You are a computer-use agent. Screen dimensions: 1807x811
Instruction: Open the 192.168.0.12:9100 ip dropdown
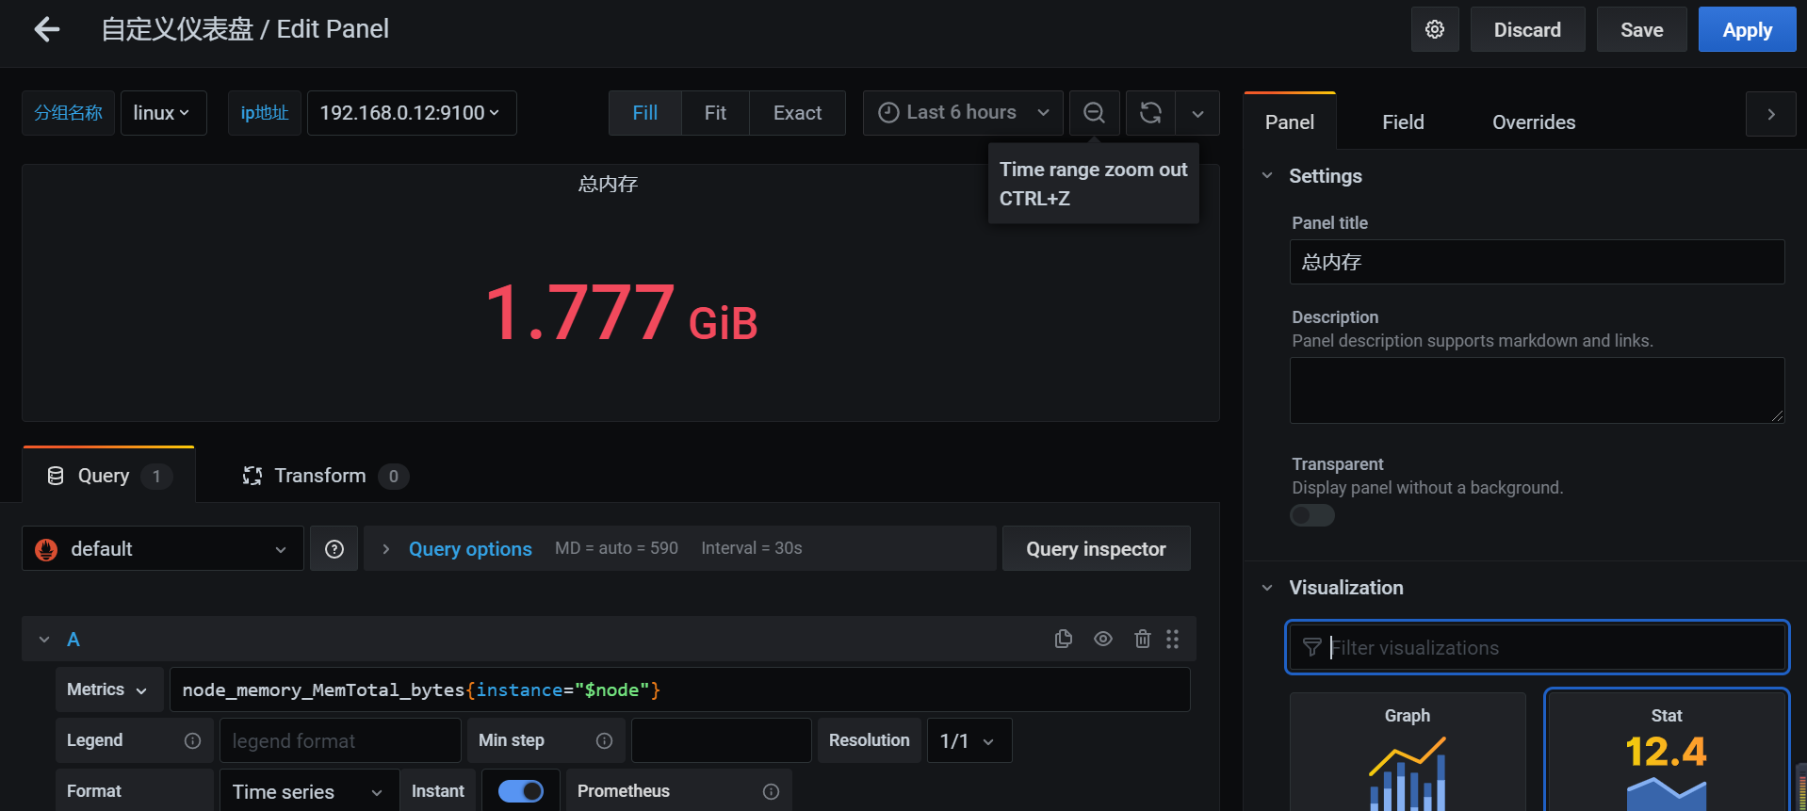coord(412,113)
